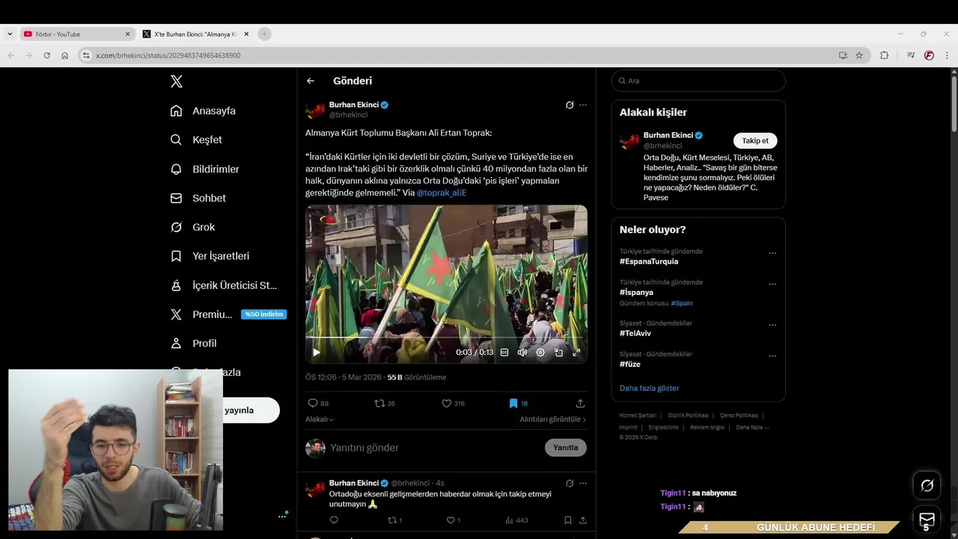Reload the page
958x539 pixels.
click(46, 55)
